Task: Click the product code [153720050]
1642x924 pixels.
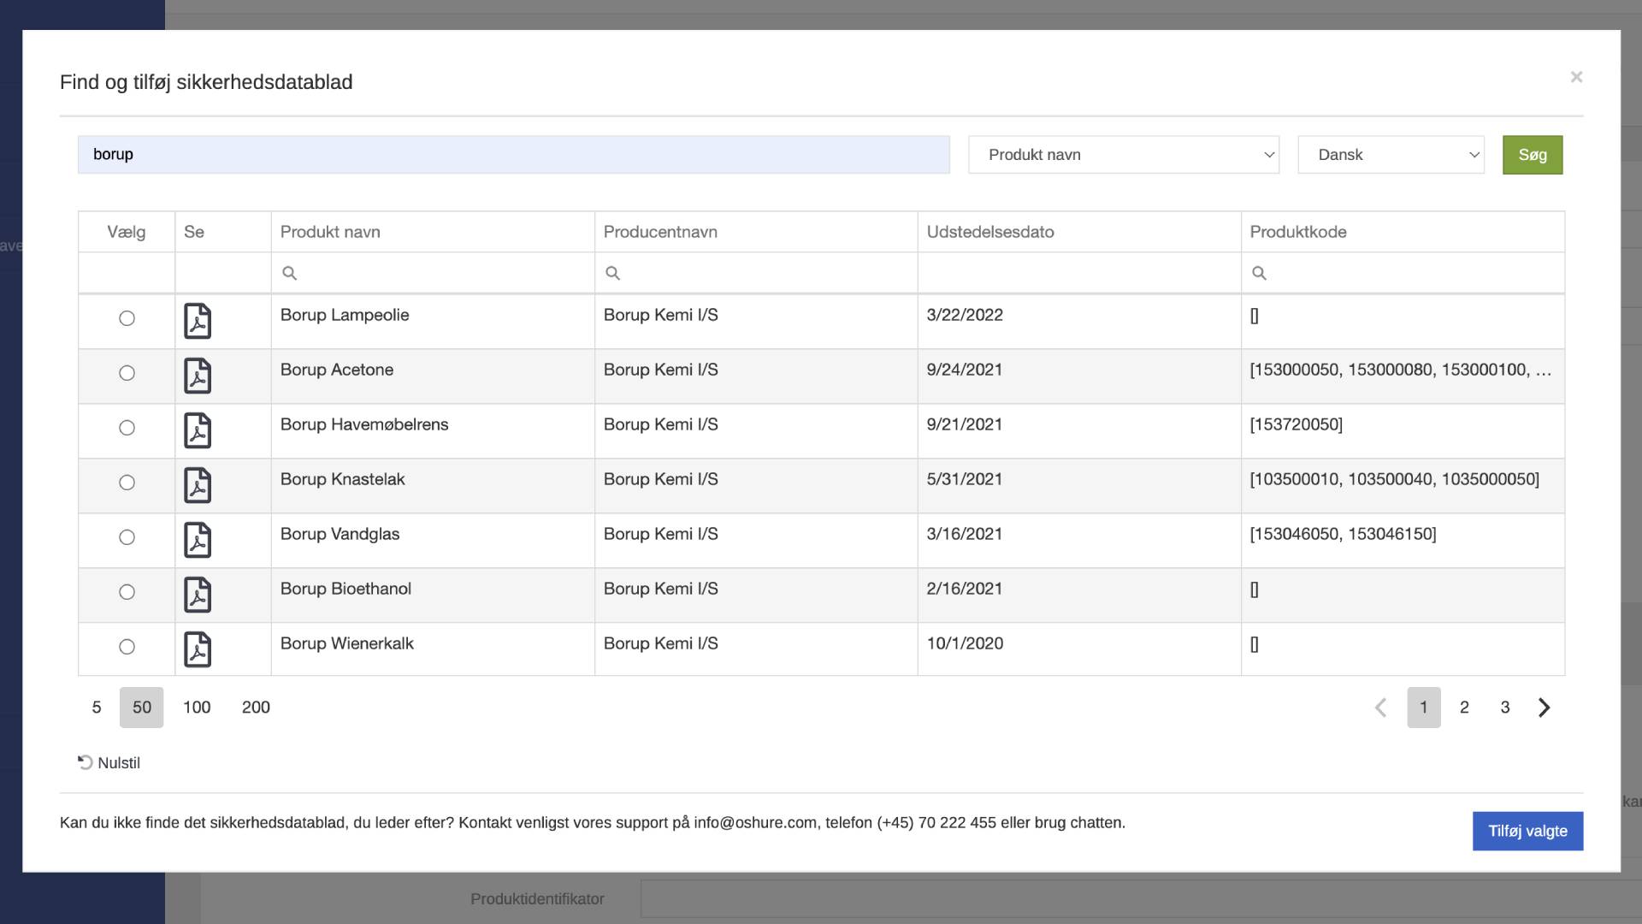Action: (1296, 424)
